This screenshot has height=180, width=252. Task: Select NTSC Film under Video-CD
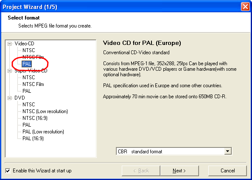pos(33,57)
